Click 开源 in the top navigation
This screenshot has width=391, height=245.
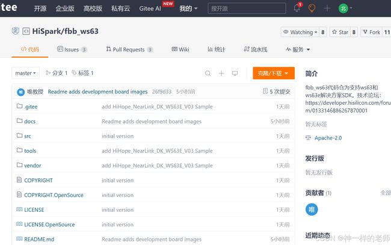[40, 9]
